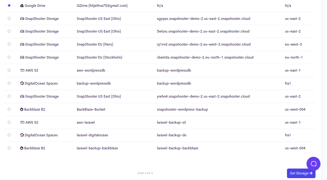This screenshot has width=327, height=180.
Task: Click the aws-wordpressdb name cell
Action: tap(91, 70)
